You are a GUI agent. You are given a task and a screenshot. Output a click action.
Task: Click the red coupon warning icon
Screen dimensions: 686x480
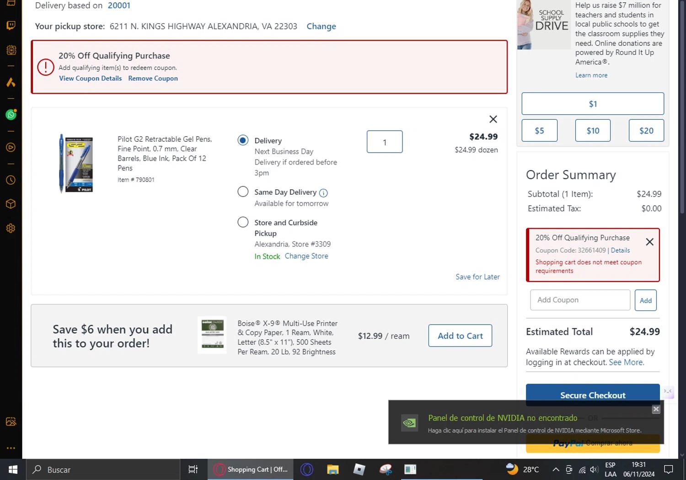point(46,67)
